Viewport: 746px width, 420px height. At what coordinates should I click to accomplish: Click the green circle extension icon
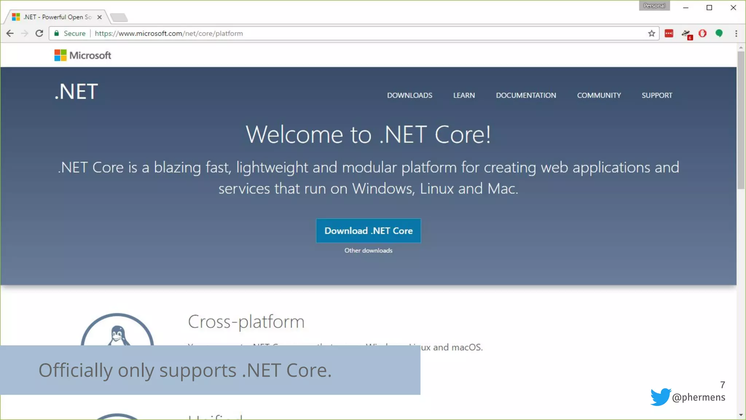coord(719,34)
